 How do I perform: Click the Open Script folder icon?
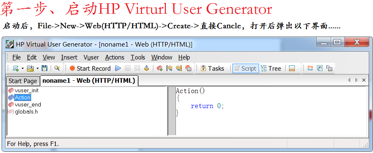30,69
